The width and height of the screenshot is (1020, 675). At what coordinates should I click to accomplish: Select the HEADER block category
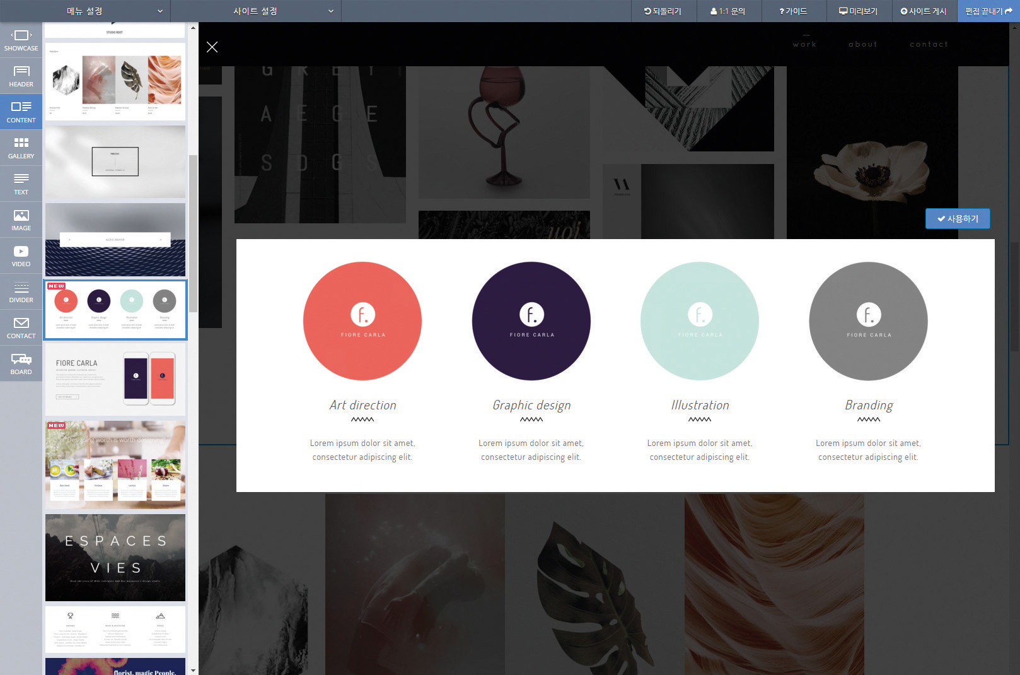(21, 76)
